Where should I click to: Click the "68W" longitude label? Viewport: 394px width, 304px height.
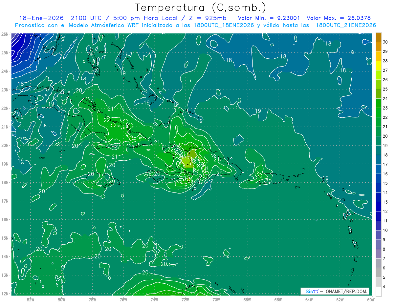(x=247, y=299)
